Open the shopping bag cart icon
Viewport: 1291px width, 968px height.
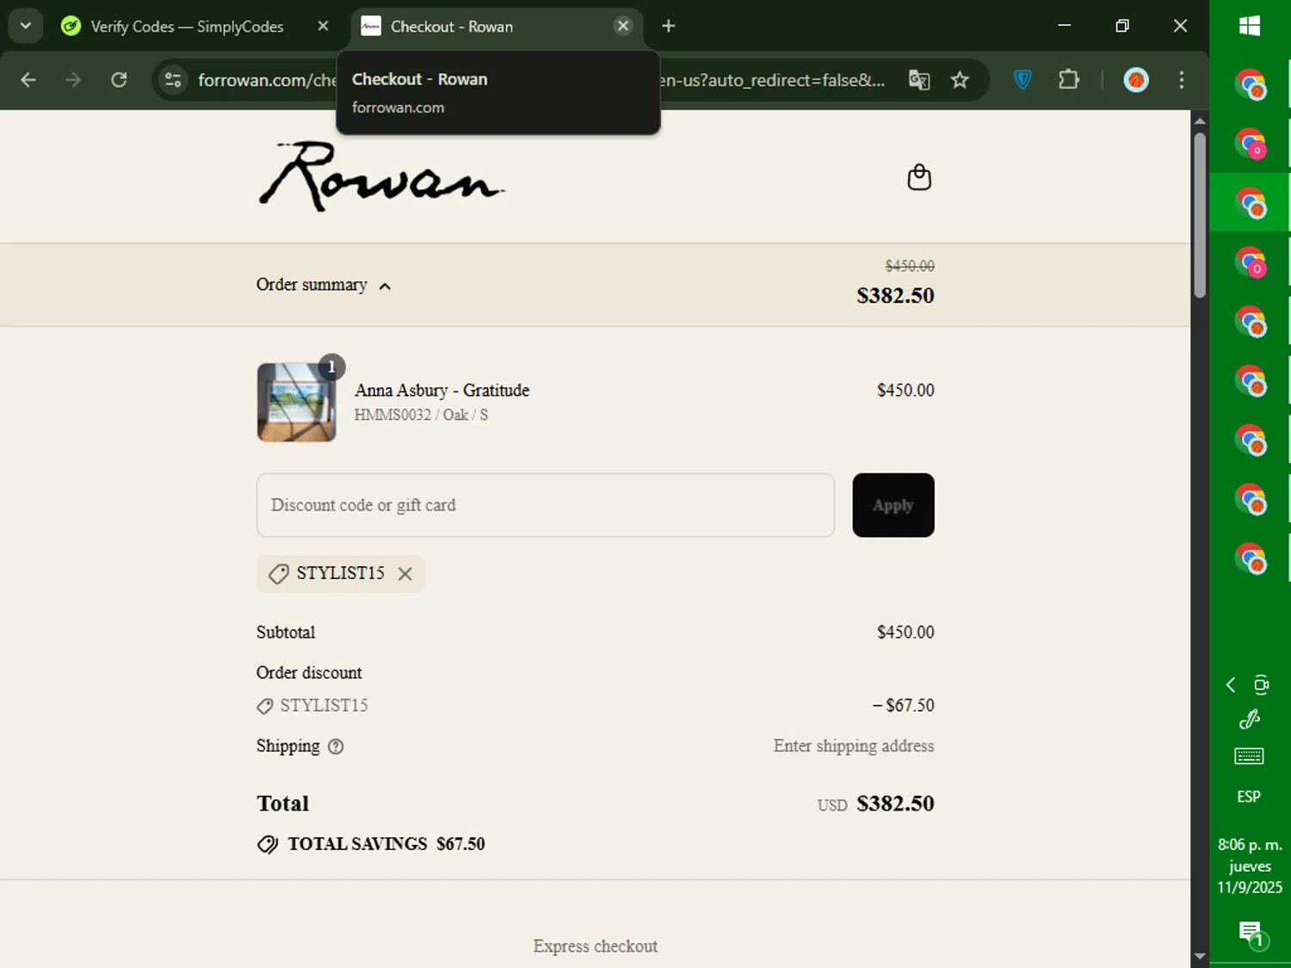pos(919,177)
